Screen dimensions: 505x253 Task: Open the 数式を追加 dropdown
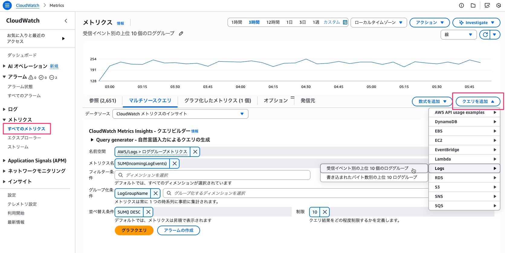tap(432, 102)
